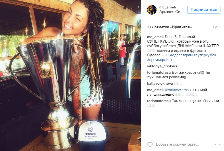The image size is (224, 151).
Task: Open the three-dot more options menu
Action: click(217, 145)
